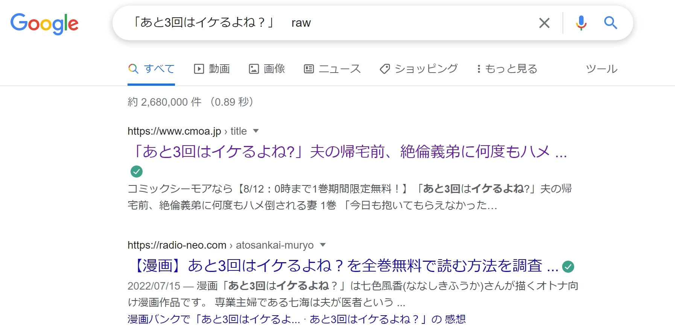Switch to the 動画 tab
This screenshot has height=331, width=675.
[212, 69]
